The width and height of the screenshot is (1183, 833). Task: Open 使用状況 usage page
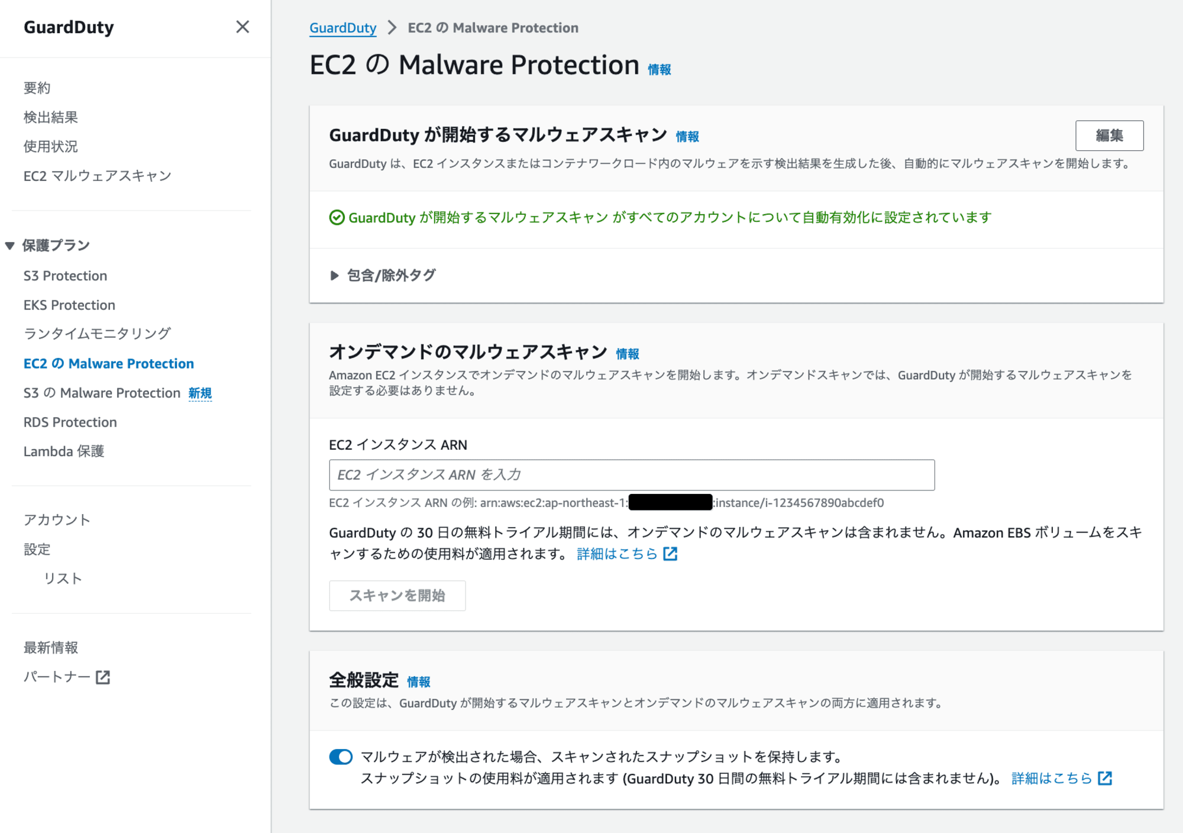tap(51, 146)
